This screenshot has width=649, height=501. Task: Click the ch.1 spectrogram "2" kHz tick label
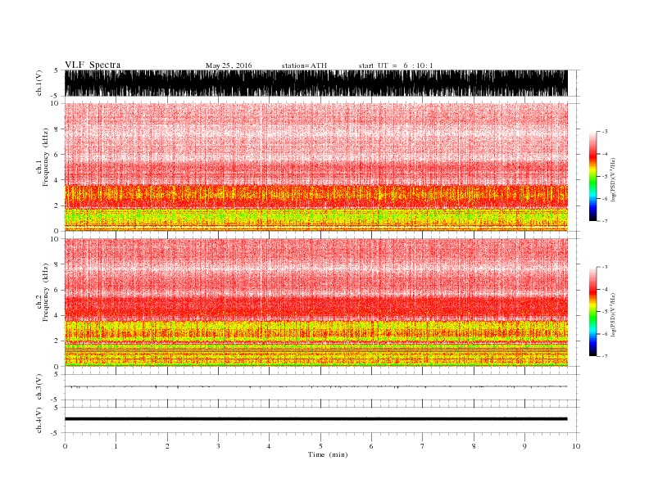(x=57, y=205)
